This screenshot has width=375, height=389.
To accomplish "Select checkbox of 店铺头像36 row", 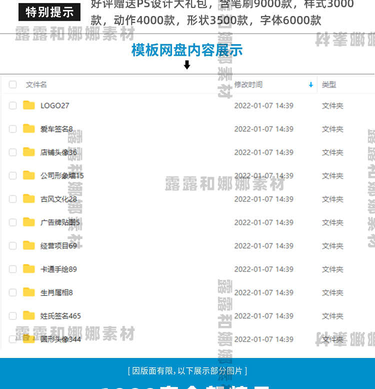I will 12,152.
